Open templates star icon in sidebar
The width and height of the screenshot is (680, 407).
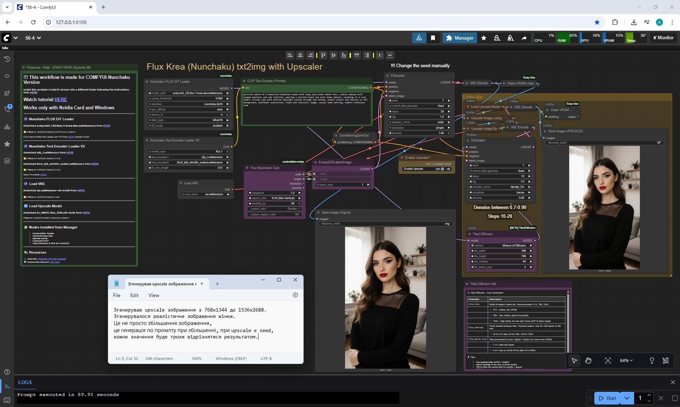tap(7, 144)
